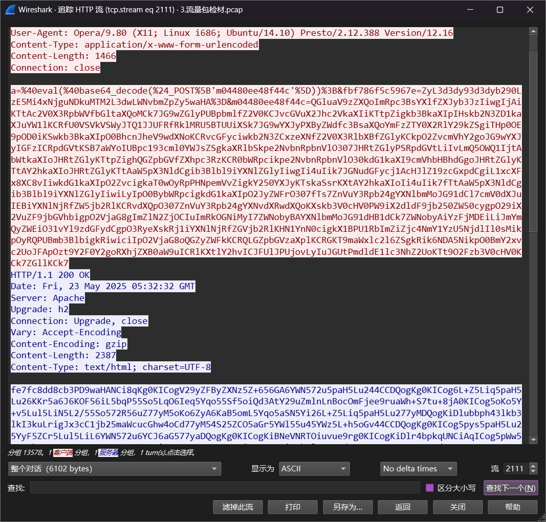Click the Content-Type: application/x-www-form-urlencoded line
The height and width of the screenshot is (522, 546).
click(x=135, y=45)
